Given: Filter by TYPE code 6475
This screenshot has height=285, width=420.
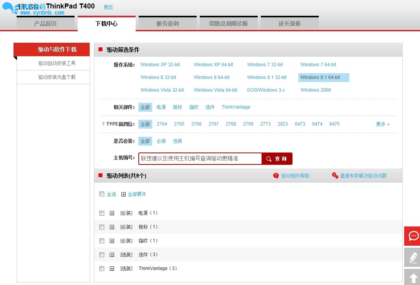Looking at the screenshot, I should pos(335,124).
